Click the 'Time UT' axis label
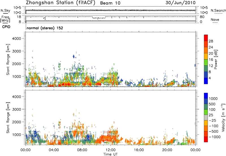Screen dimensions: 226x156 110,154
